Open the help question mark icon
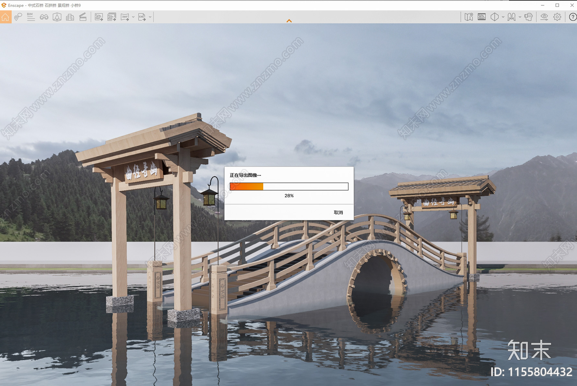This screenshot has height=386, width=577. 573,17
